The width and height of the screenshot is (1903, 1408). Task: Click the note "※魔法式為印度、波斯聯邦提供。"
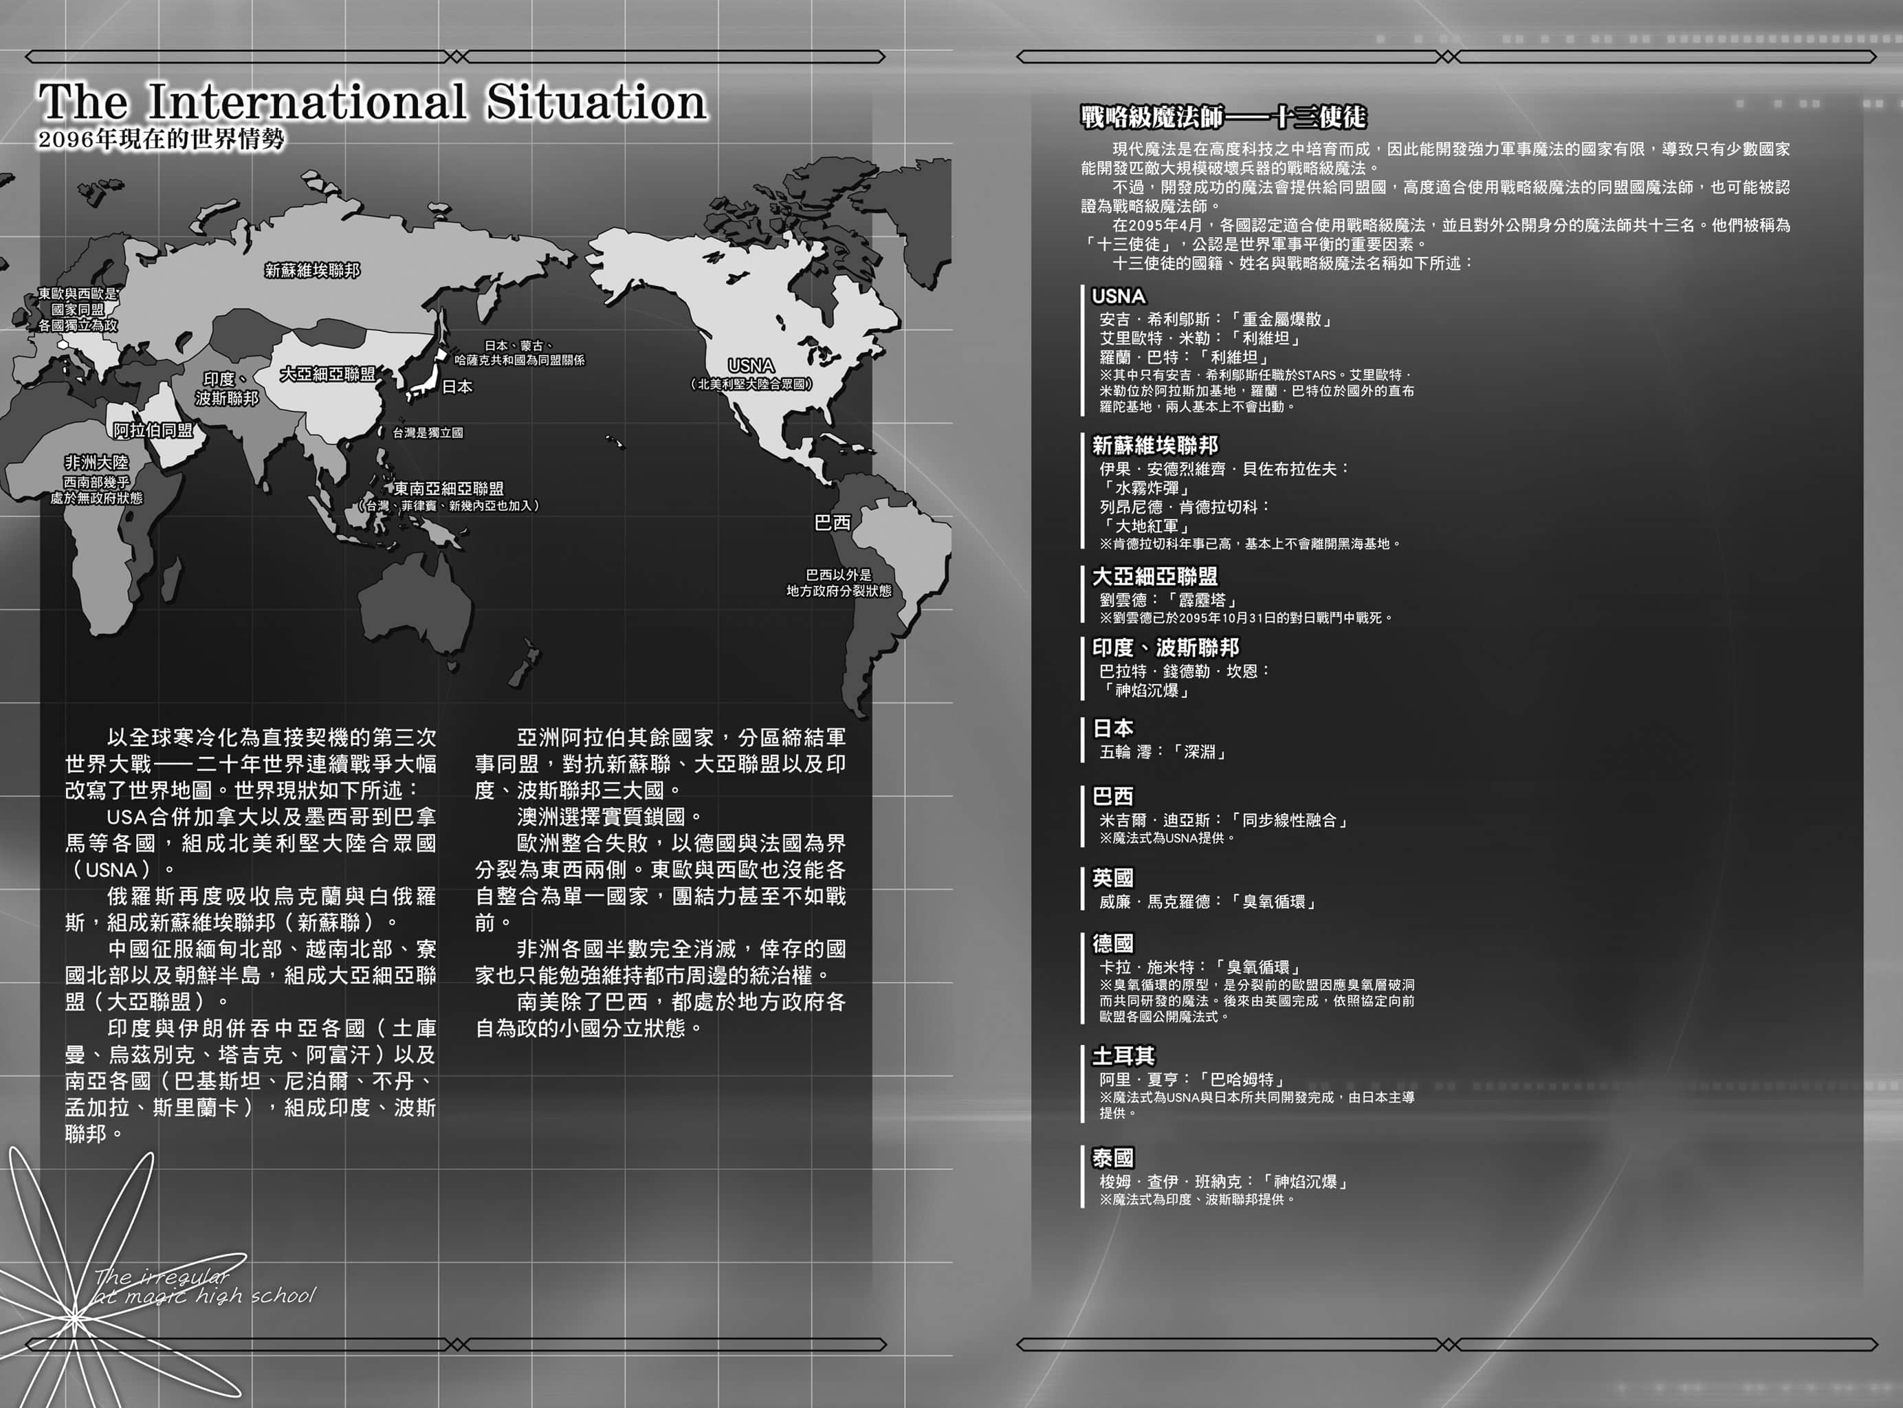click(1198, 1199)
